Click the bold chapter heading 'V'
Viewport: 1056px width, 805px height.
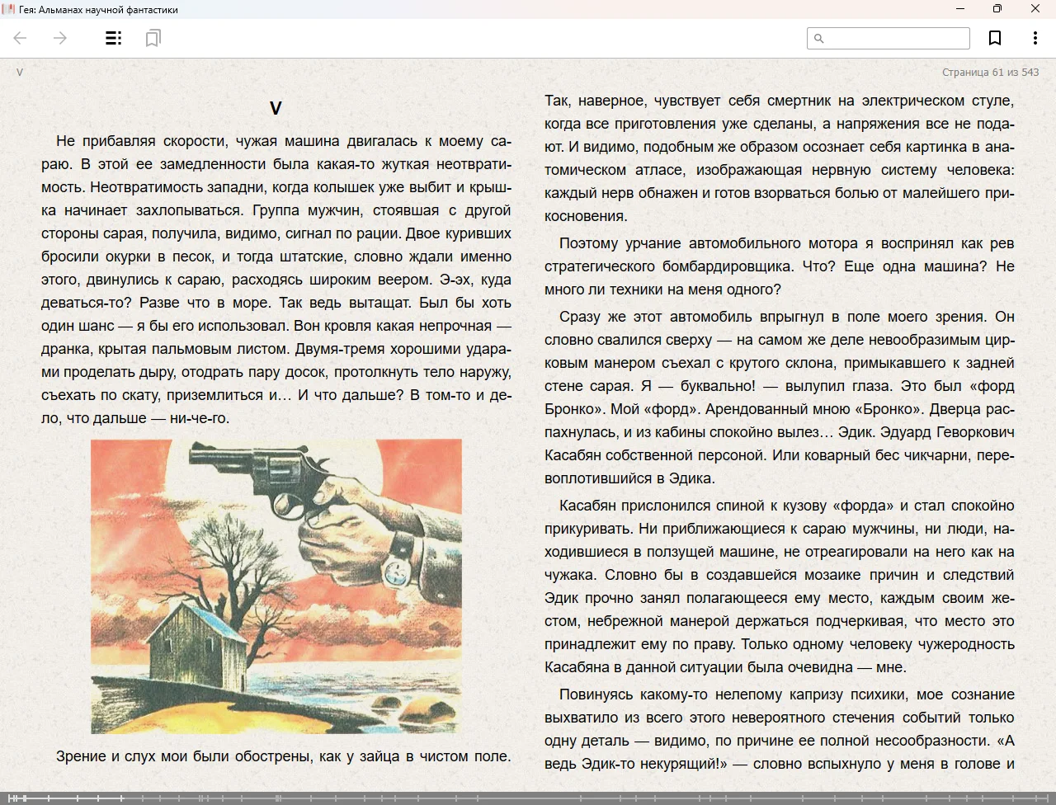pyautogui.click(x=276, y=108)
